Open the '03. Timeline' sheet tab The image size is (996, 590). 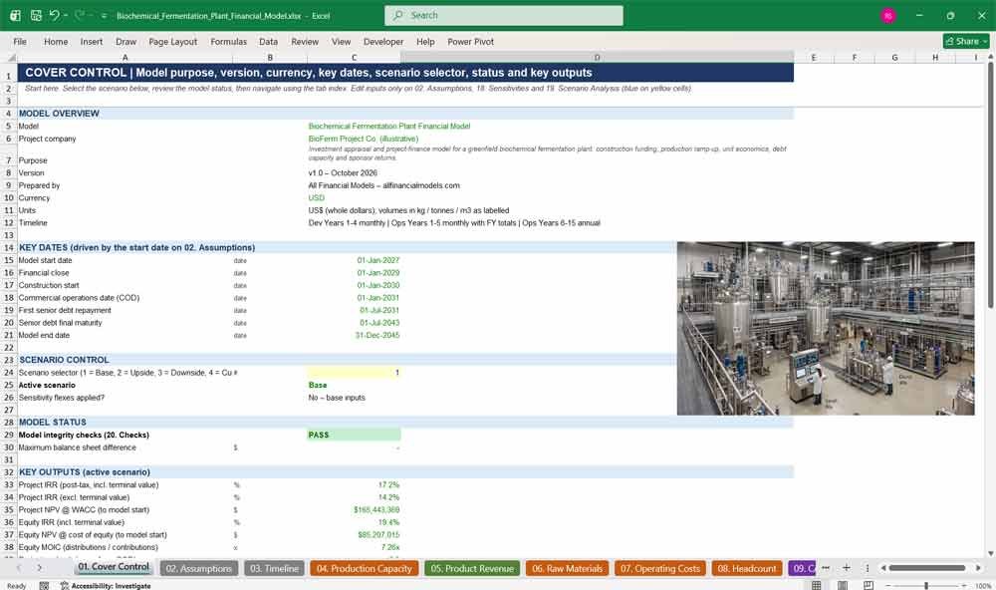(275, 568)
